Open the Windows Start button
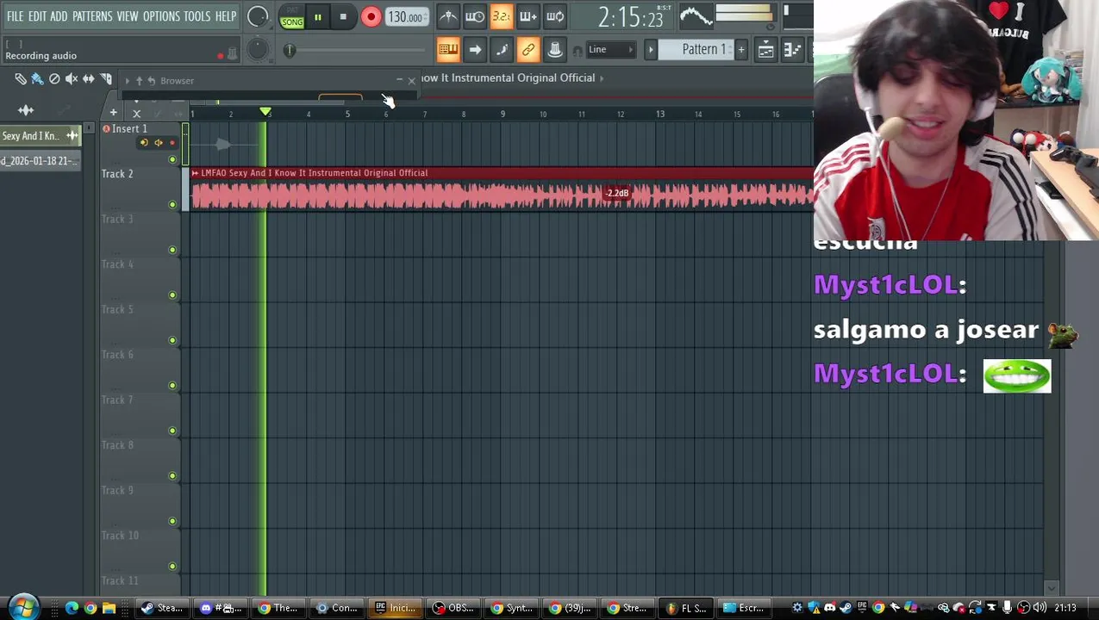 pos(23,608)
